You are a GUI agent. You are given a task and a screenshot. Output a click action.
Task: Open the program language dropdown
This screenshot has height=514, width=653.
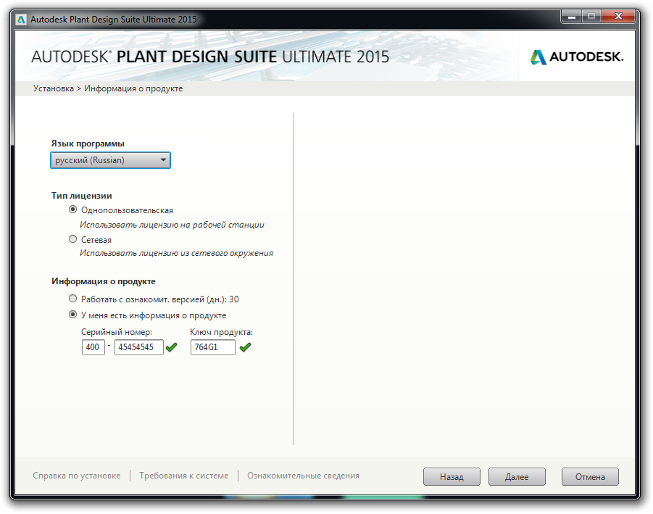[x=110, y=160]
